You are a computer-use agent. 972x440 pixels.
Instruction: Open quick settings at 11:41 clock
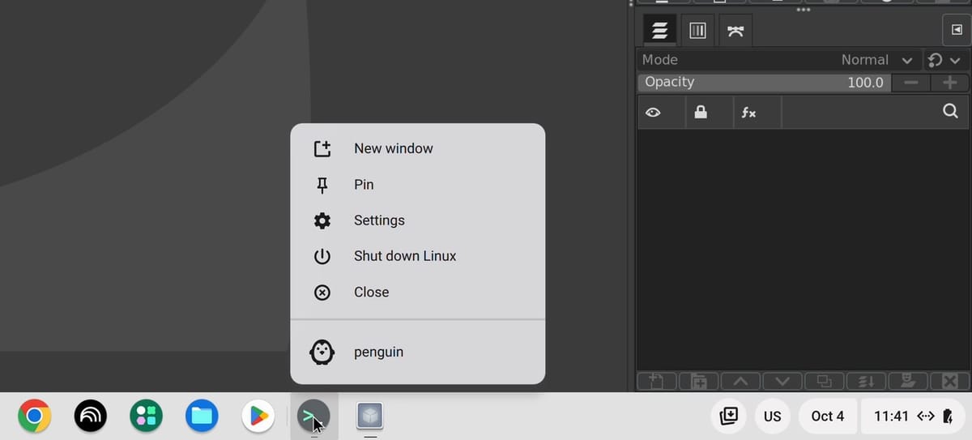[913, 417]
